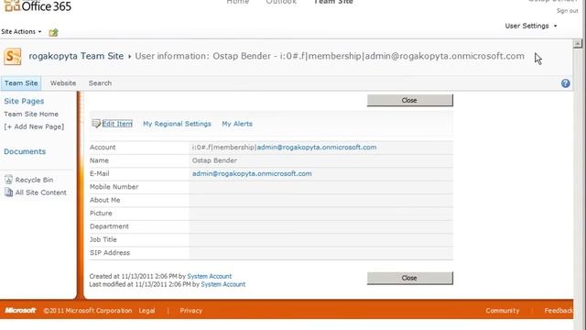This screenshot has height=330, width=586.
Task: Click the SIP Address field label
Action: [110, 253]
